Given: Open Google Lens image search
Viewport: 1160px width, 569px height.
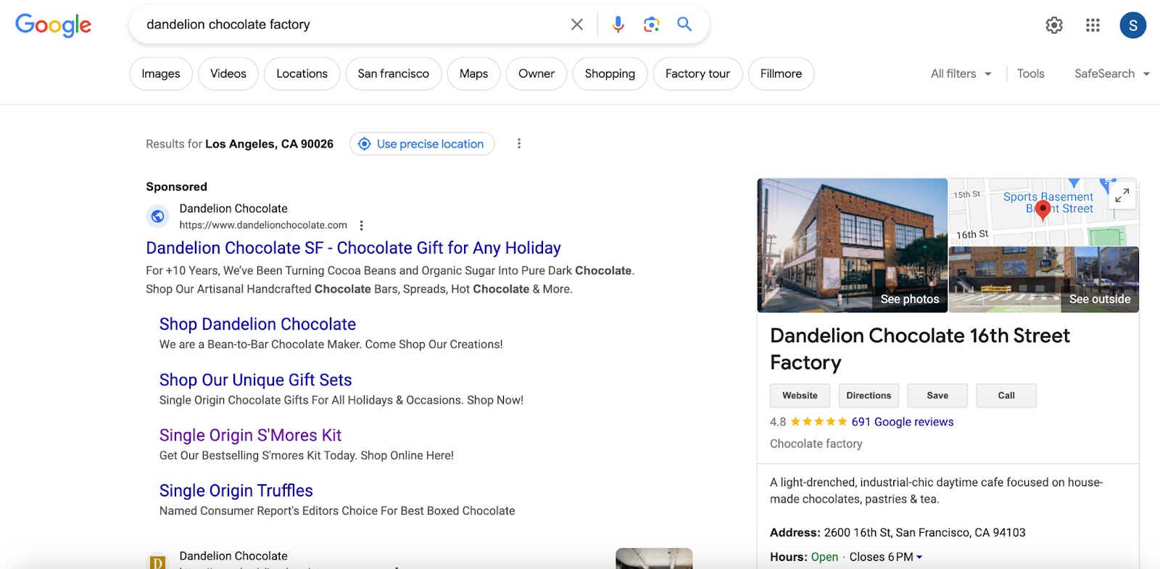Looking at the screenshot, I should 651,25.
